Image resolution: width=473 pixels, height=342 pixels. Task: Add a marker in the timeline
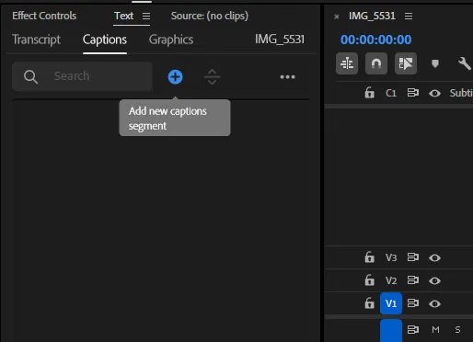click(435, 63)
